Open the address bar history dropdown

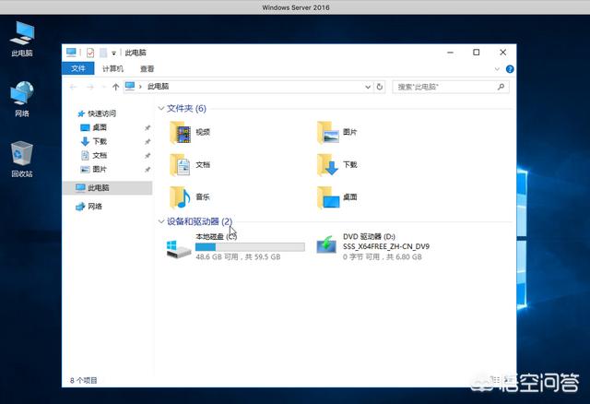coord(368,87)
